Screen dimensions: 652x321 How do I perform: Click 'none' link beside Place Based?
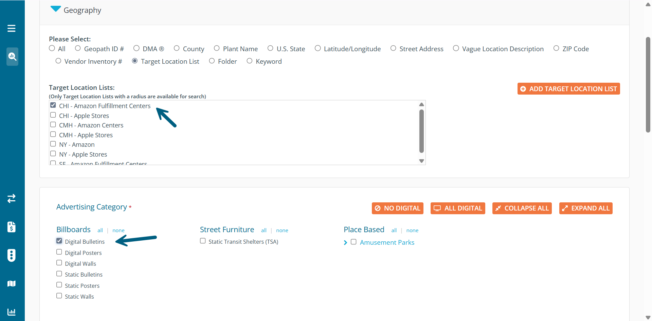point(412,230)
